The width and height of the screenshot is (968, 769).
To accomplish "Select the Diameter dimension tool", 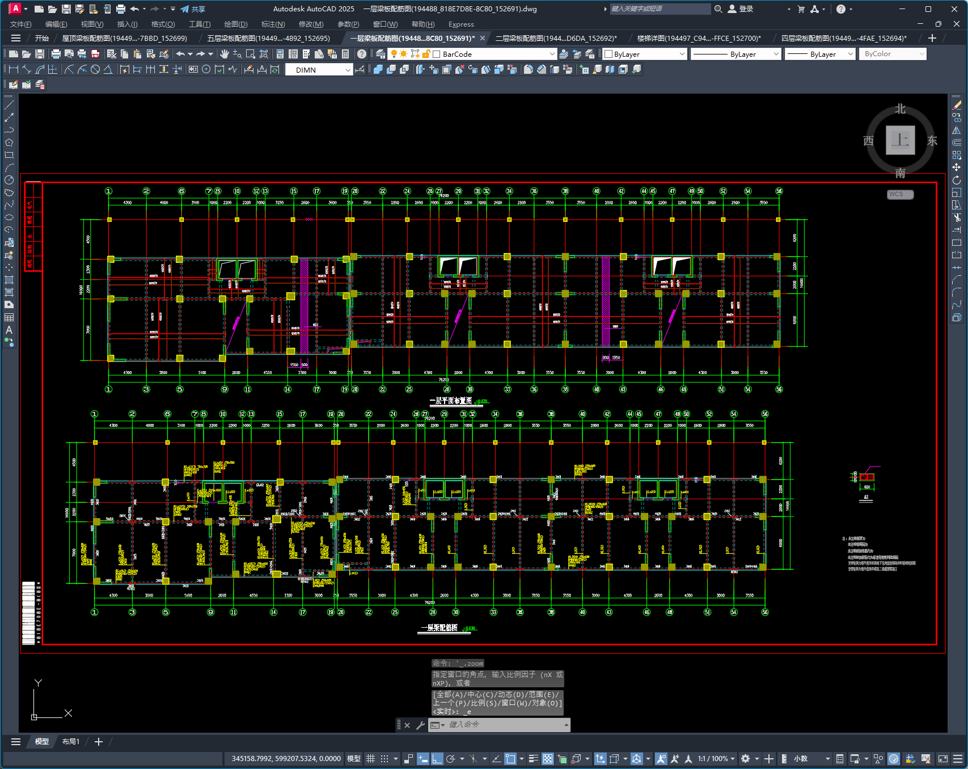I will point(95,69).
